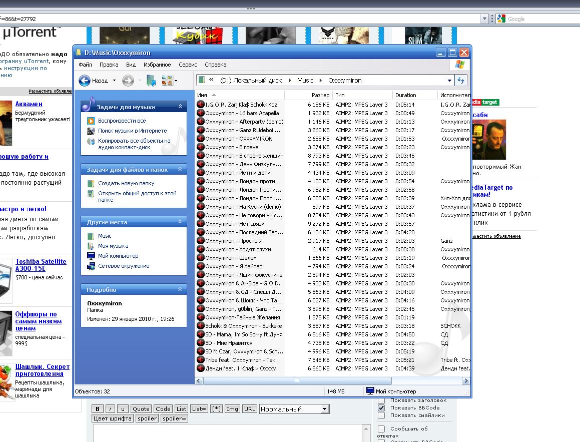Open the Вид menu

pyautogui.click(x=131, y=65)
